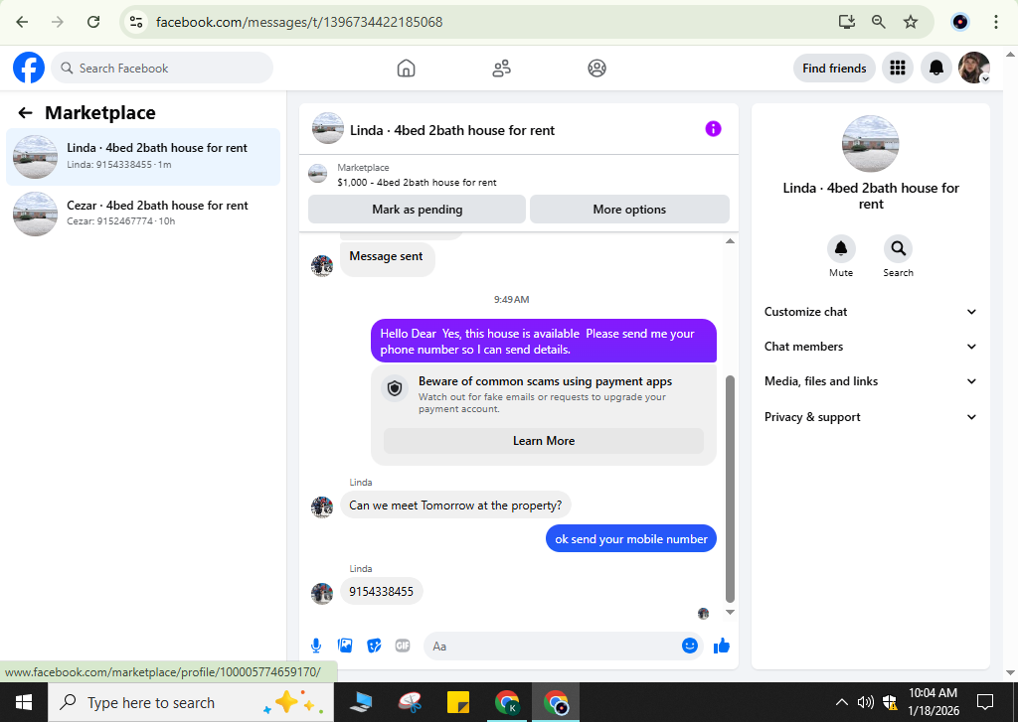Click 'Message sent' bubble

tap(387, 257)
